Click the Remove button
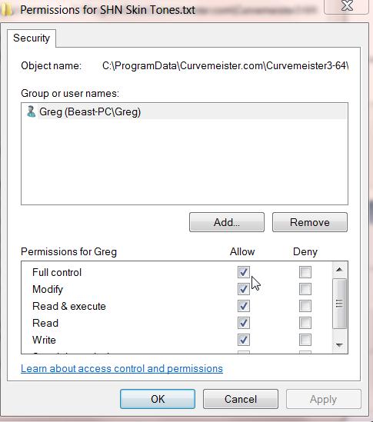This screenshot has height=422, width=373. click(x=310, y=222)
